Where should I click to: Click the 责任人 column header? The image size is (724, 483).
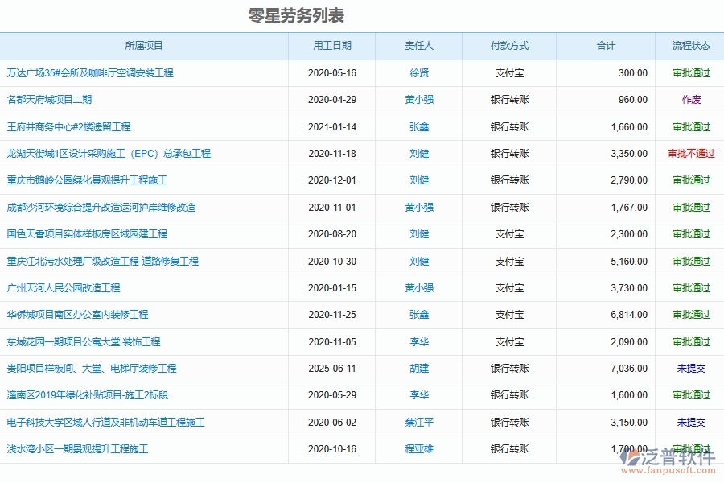[x=417, y=46]
